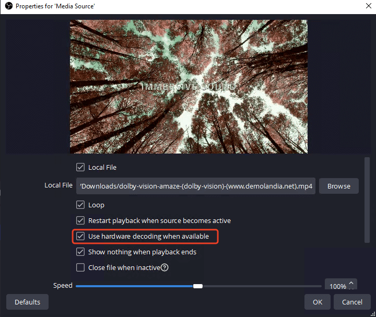
Task: Click the 100% speed value field
Action: pos(337,286)
